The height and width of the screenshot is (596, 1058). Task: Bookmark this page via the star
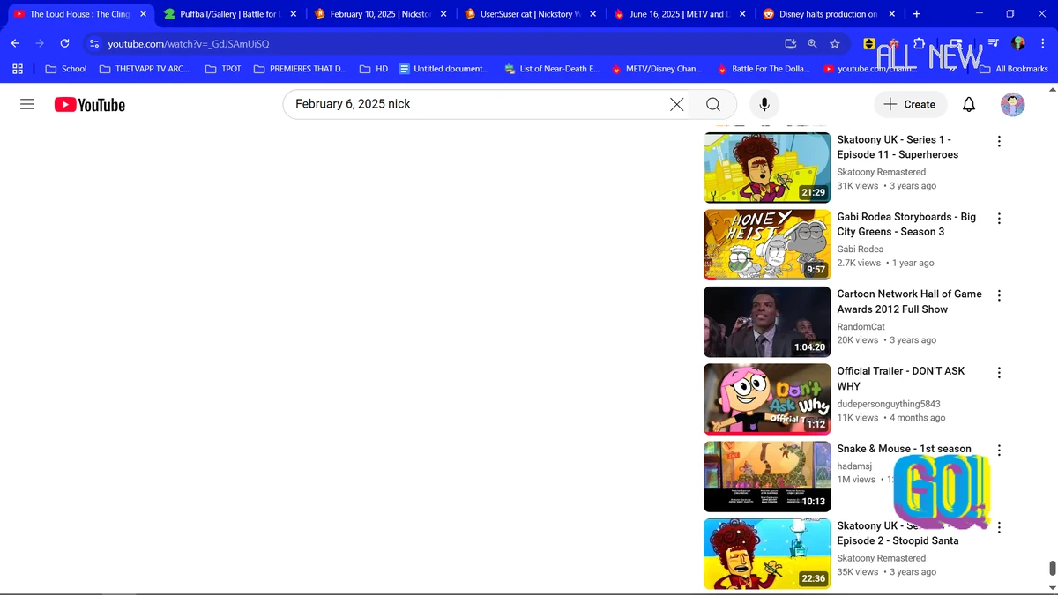coord(834,43)
